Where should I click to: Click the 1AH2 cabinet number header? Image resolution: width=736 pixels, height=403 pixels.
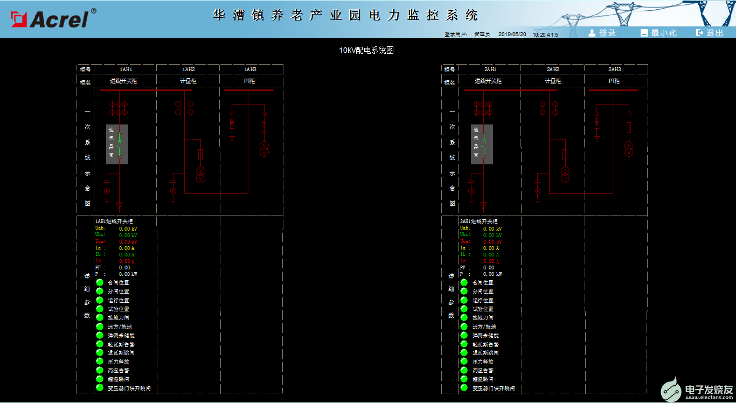[x=188, y=70]
